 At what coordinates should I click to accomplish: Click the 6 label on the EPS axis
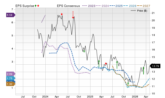click(12, 23)
